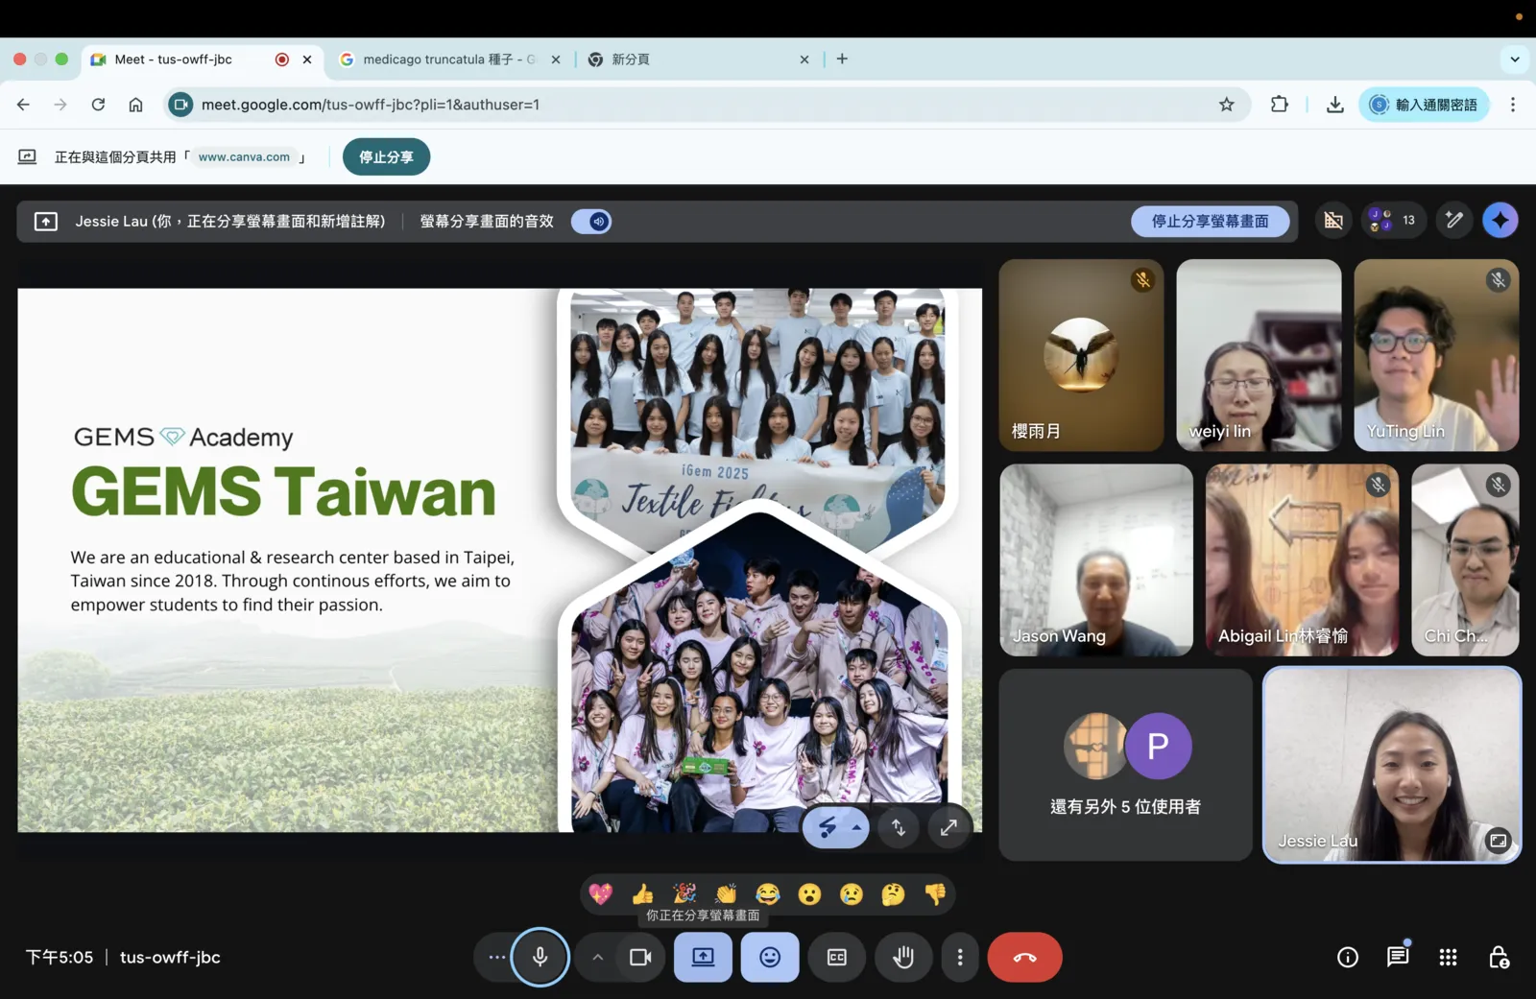Open the Gemini sparkle button
This screenshot has height=999, width=1536.
point(1500,220)
